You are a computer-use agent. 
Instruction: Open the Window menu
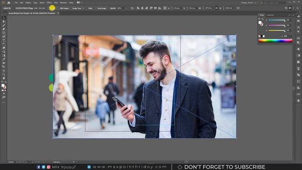63,3
